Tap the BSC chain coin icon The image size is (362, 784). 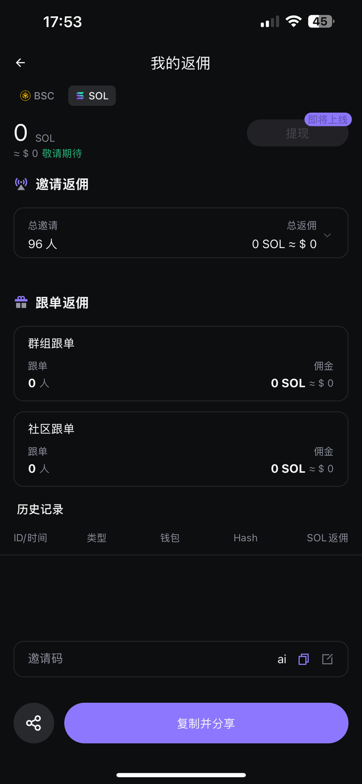25,96
